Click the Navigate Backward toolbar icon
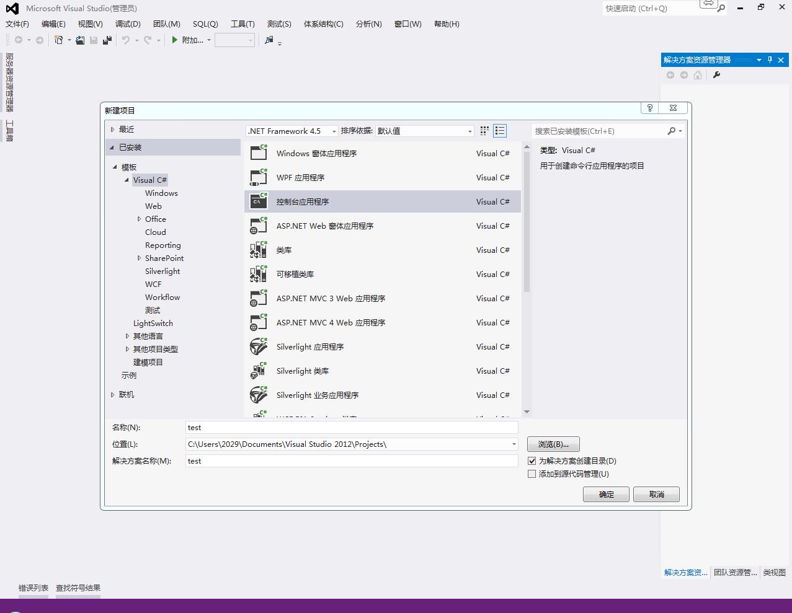Image resolution: width=792 pixels, height=613 pixels. click(19, 40)
